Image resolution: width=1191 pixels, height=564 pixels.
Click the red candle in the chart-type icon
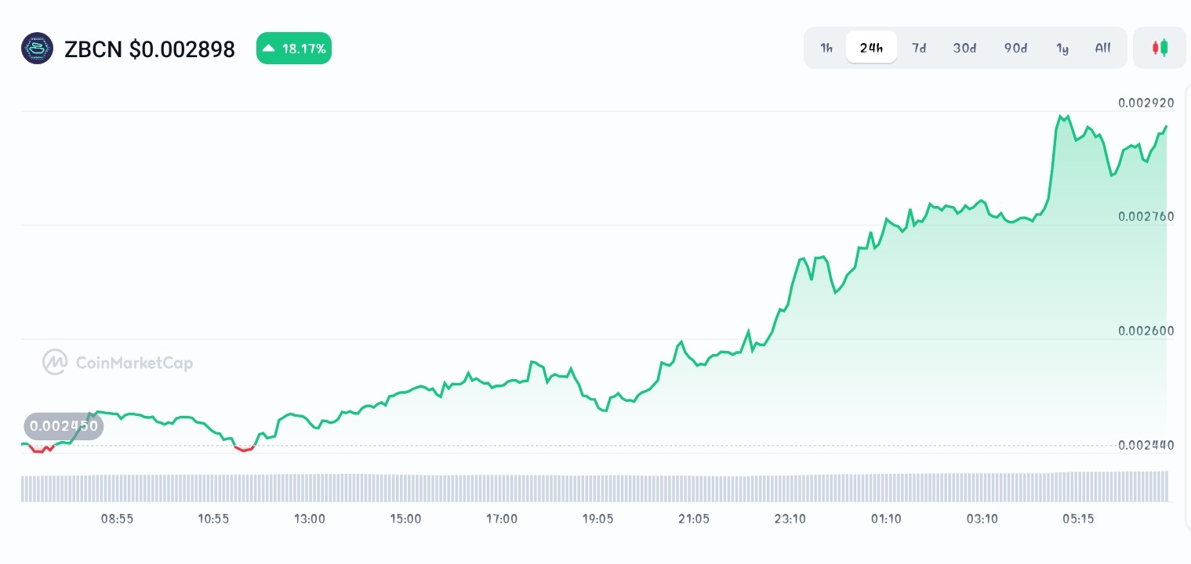1156,48
